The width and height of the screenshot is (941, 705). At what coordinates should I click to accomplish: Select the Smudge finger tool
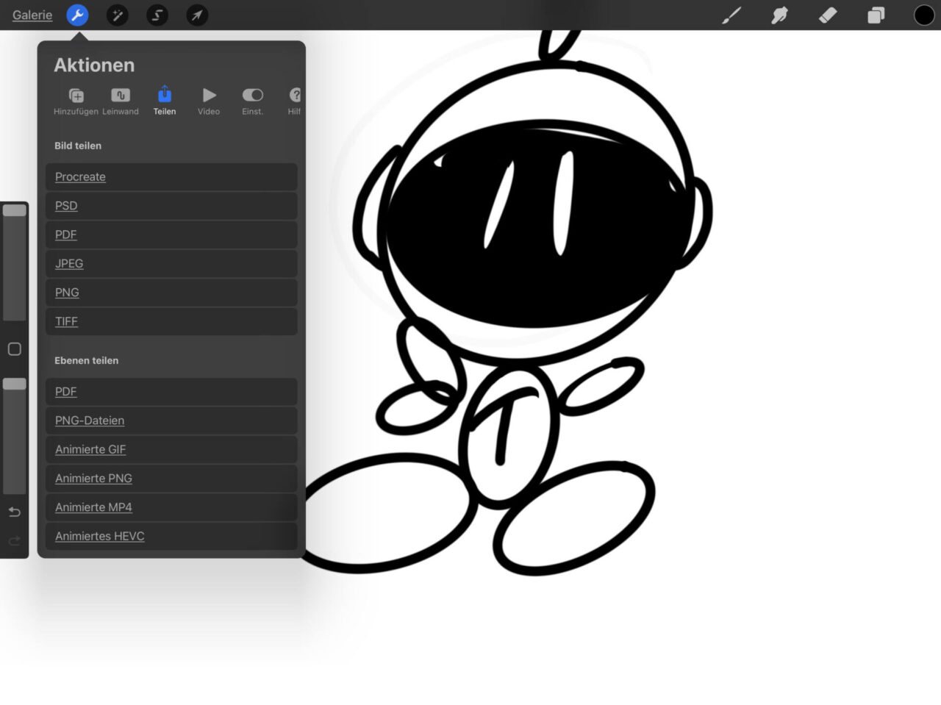click(779, 15)
